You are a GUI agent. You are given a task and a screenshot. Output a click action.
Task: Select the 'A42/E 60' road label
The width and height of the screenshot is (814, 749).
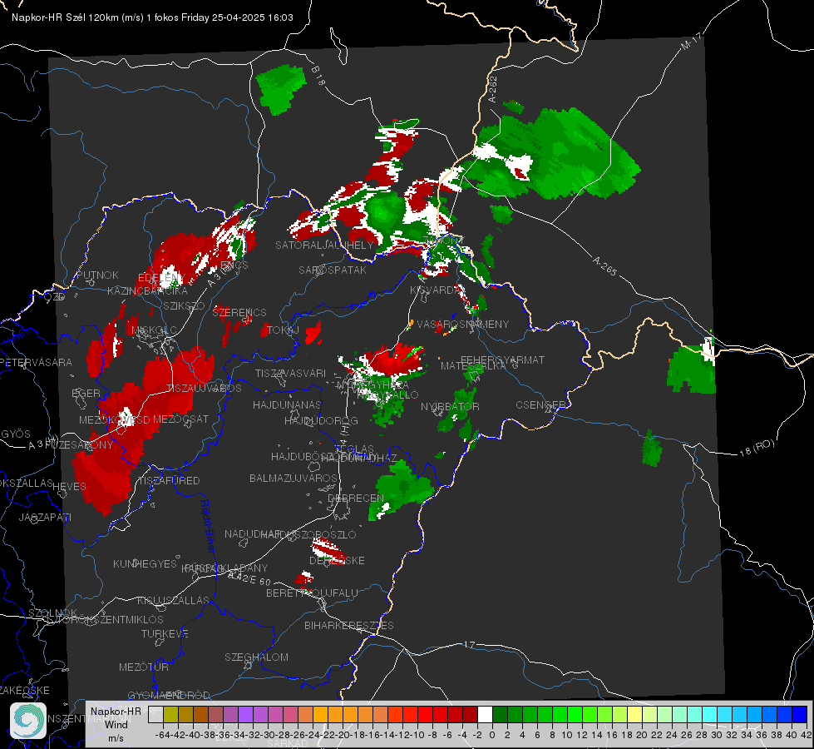point(249,578)
